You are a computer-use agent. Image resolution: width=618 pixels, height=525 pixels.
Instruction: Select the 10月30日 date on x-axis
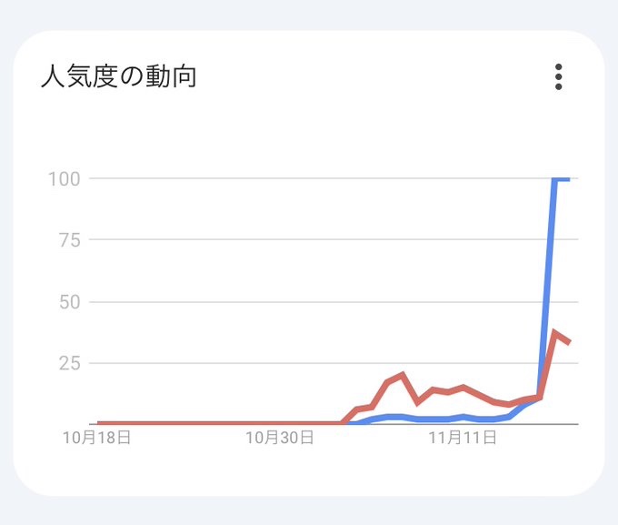280,438
